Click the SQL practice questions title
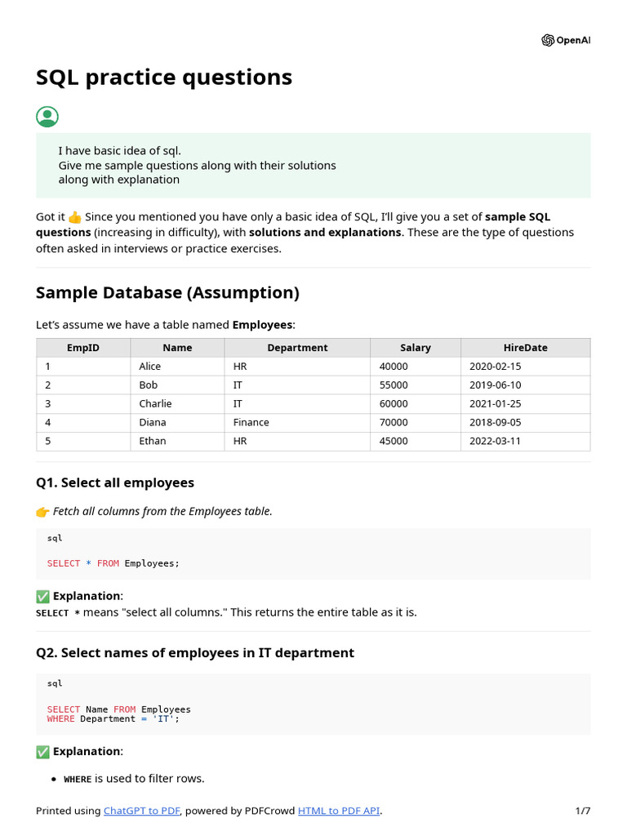The height and width of the screenshot is (836, 627). point(164,78)
